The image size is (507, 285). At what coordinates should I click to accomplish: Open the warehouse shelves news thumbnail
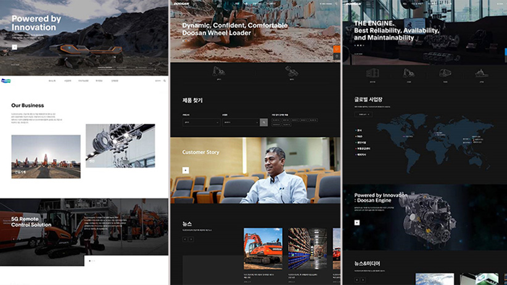click(308, 249)
